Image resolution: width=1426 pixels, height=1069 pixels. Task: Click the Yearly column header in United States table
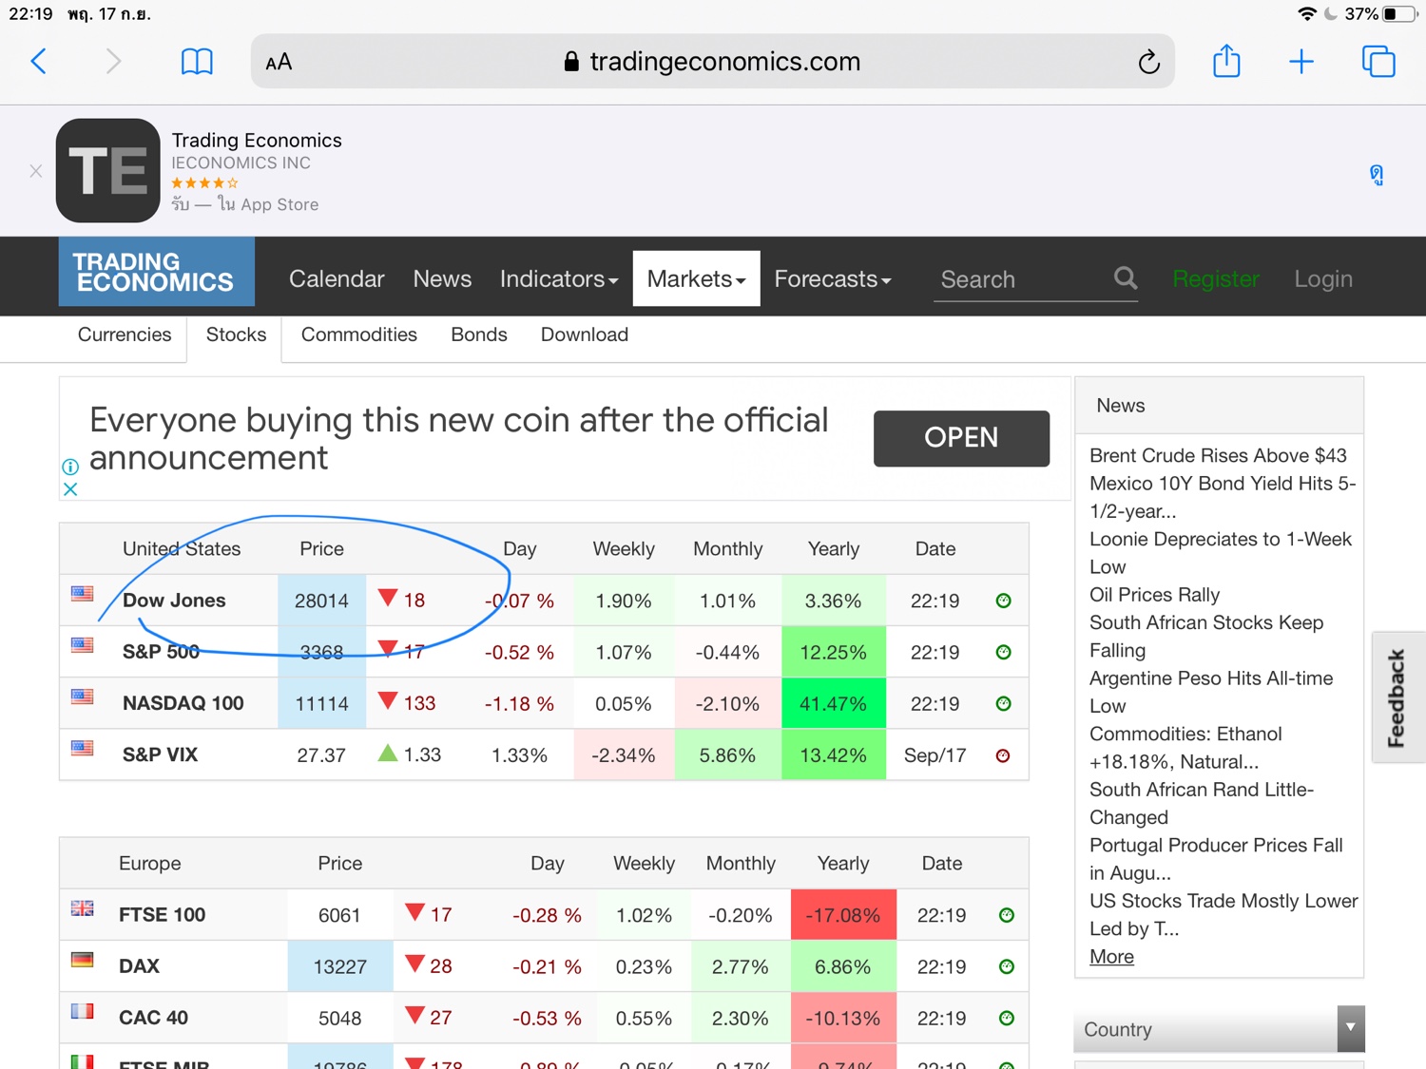click(834, 549)
